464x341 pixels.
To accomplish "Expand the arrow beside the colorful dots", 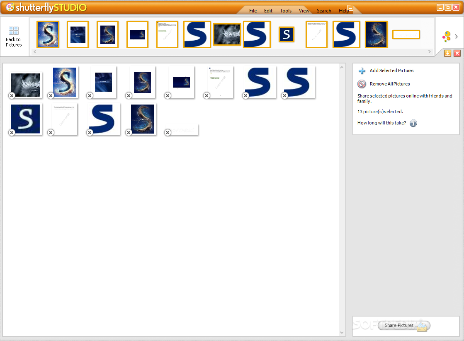I will (x=456, y=37).
